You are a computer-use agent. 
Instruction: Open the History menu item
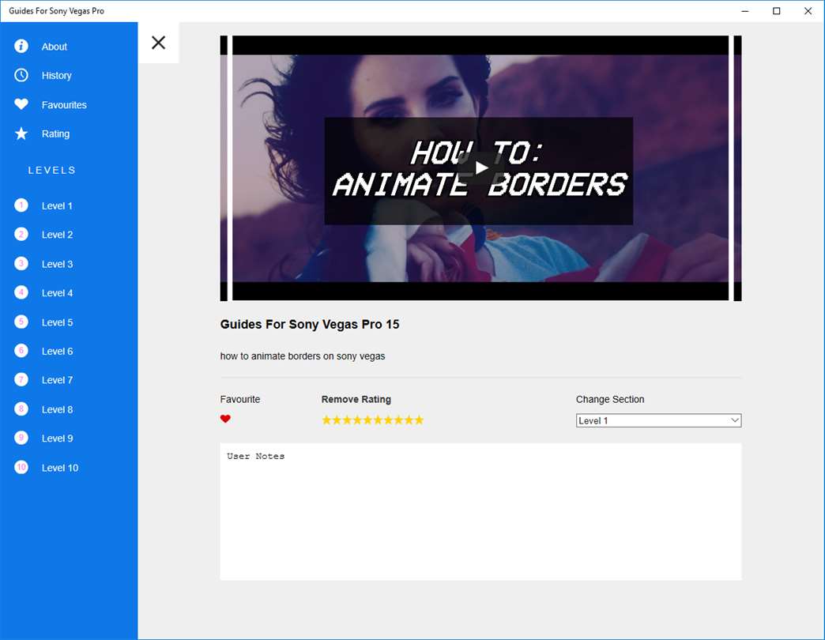click(56, 76)
